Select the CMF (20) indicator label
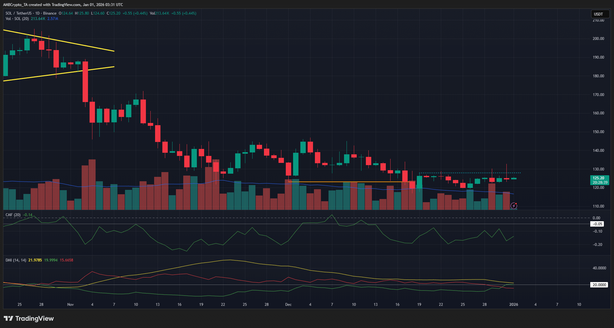 point(13,215)
